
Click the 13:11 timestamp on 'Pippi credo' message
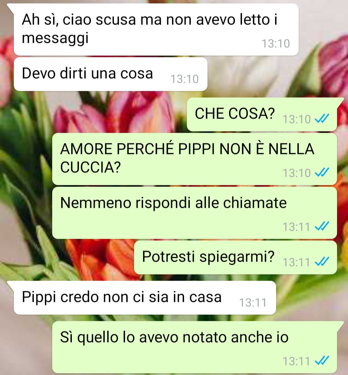[253, 303]
